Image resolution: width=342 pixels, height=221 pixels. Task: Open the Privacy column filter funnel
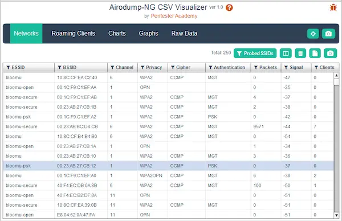tap(142, 68)
